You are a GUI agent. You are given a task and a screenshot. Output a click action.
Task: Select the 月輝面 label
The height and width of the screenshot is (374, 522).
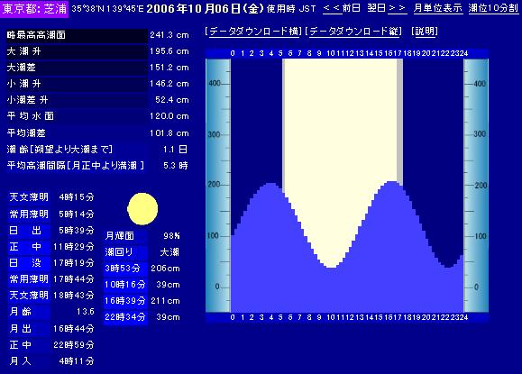click(120, 236)
